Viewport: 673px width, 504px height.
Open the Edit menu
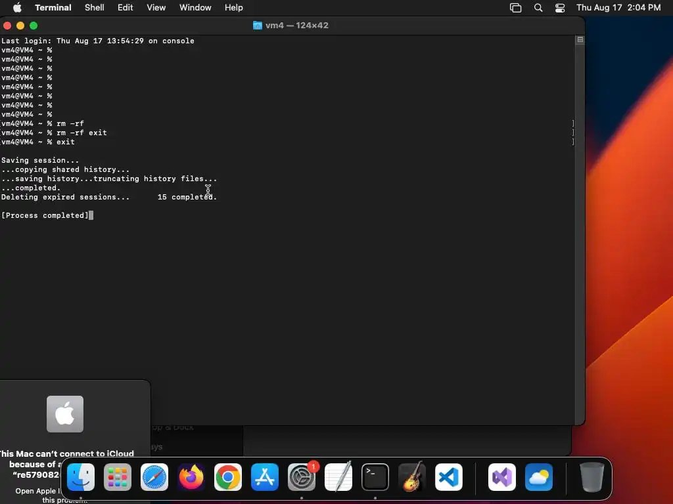tap(126, 8)
